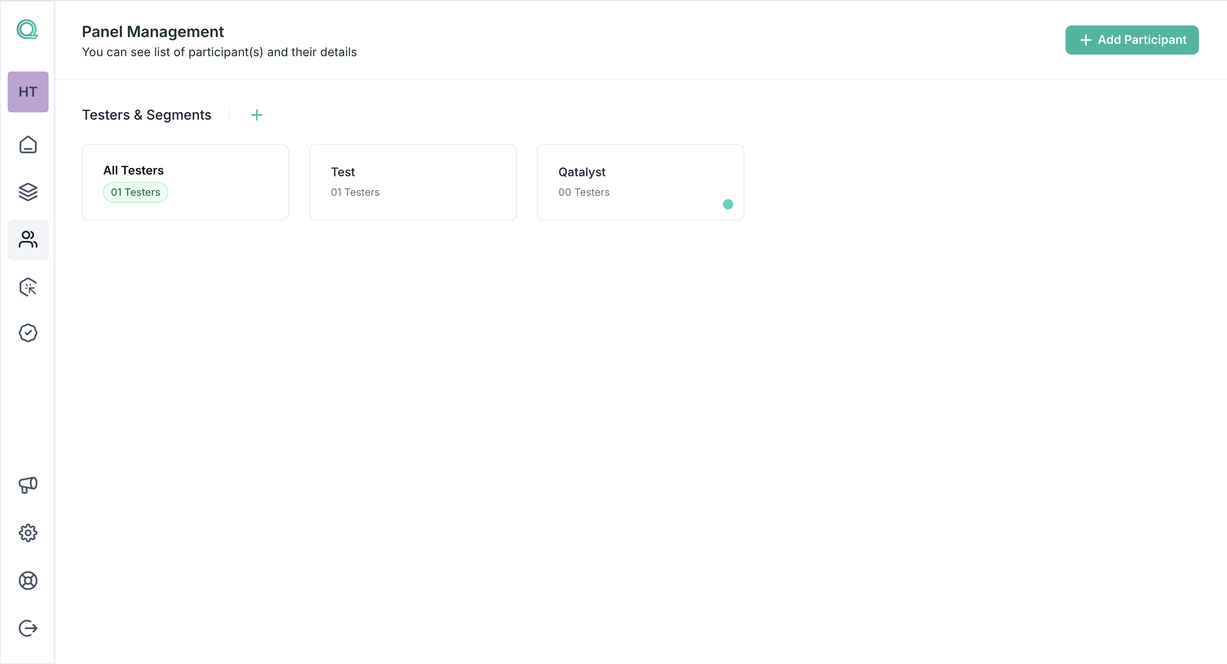Click the green dot on Qatalyst card

coord(727,204)
